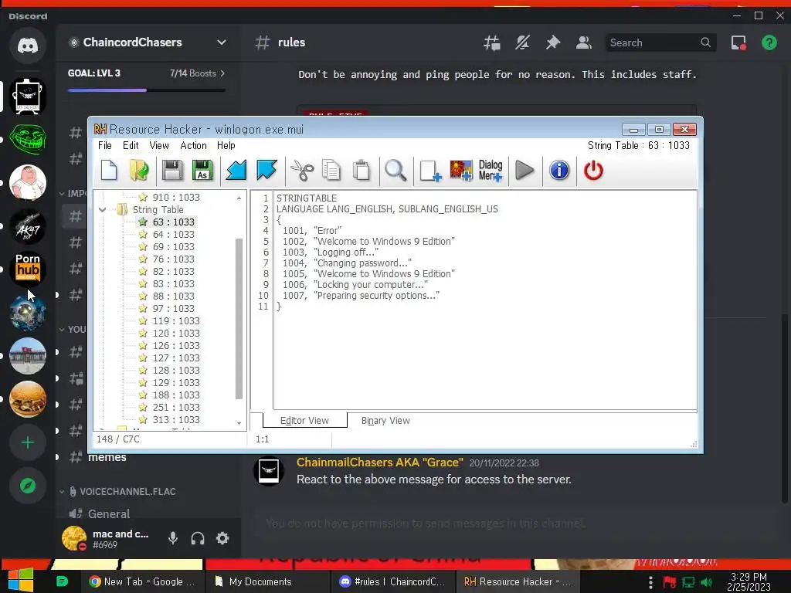
Task: Toggle Discord microphone mute
Action: coord(173,538)
